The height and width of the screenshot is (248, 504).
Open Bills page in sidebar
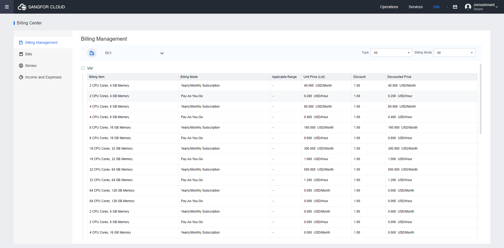(x=43, y=54)
